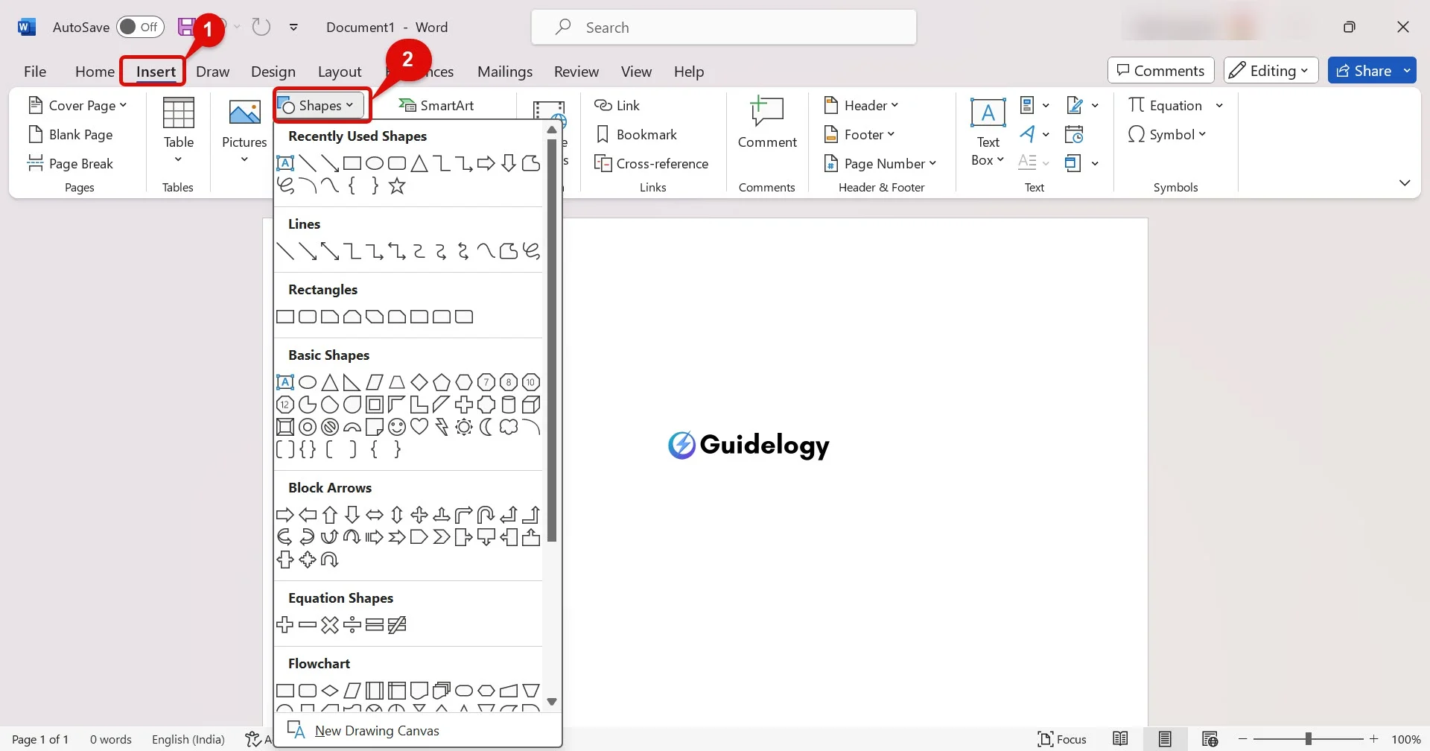The width and height of the screenshot is (1430, 751).
Task: Choose the multiplication sign equation shape
Action: pos(330,625)
